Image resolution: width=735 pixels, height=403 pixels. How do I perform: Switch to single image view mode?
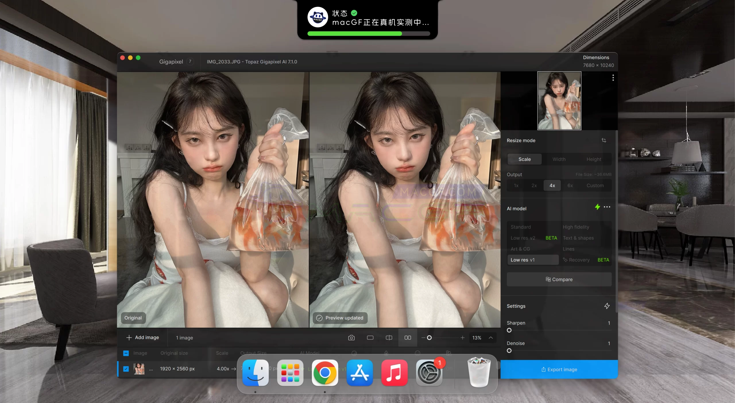370,338
